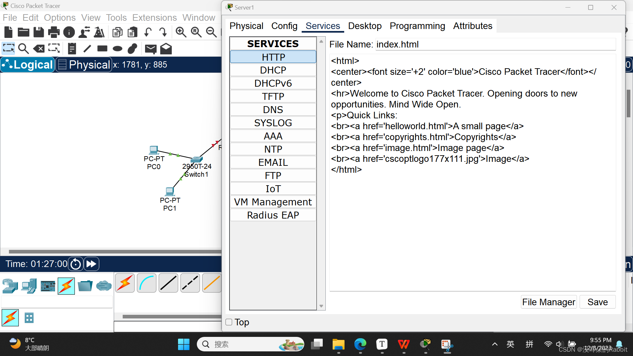Viewport: 633px width, 356px height.
Task: Select the Attributes tab
Action: [x=472, y=26]
